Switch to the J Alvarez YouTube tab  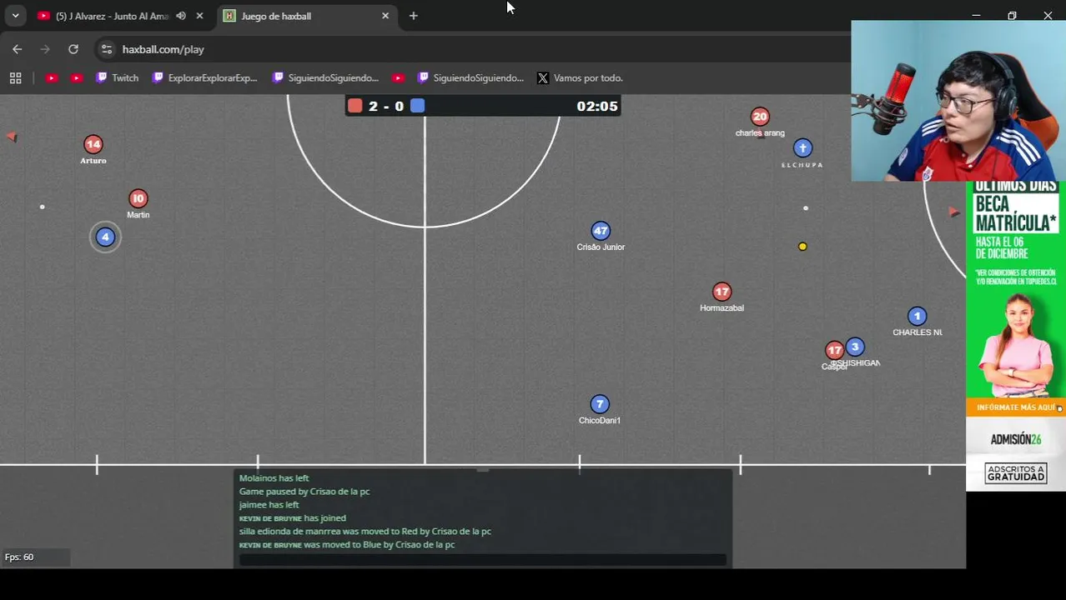(x=112, y=16)
